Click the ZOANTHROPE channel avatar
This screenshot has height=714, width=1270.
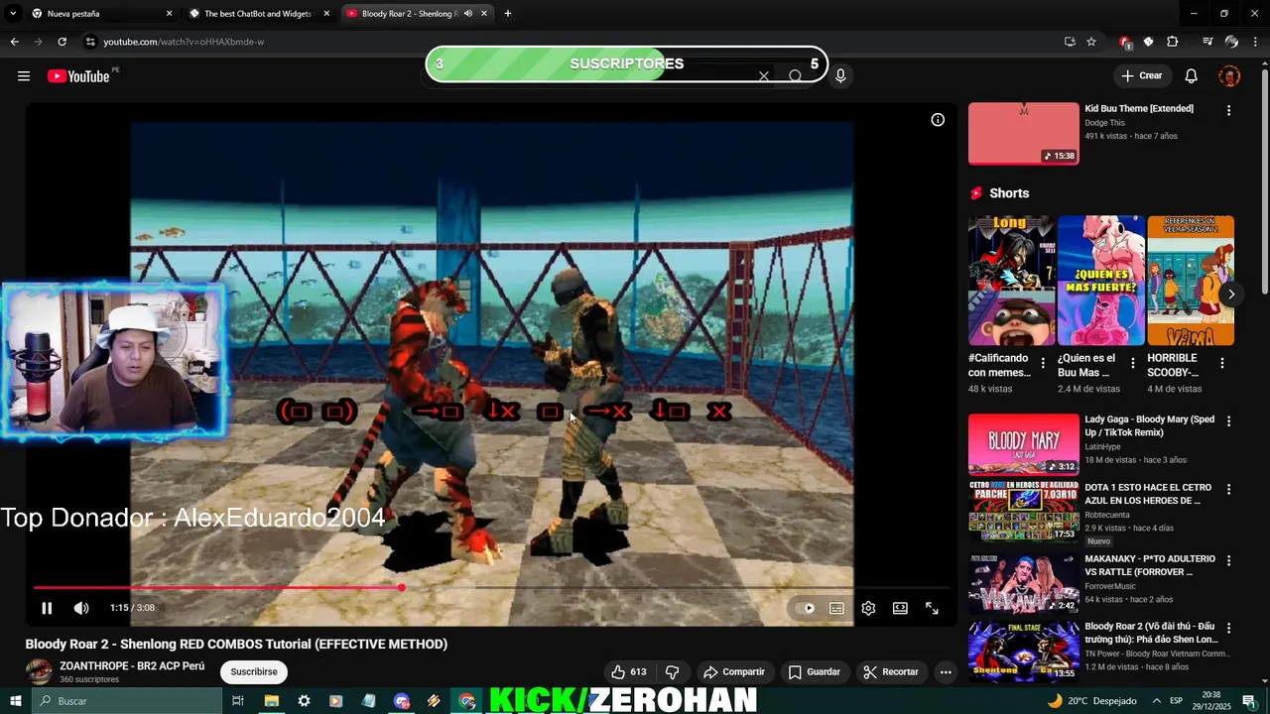pos(39,671)
